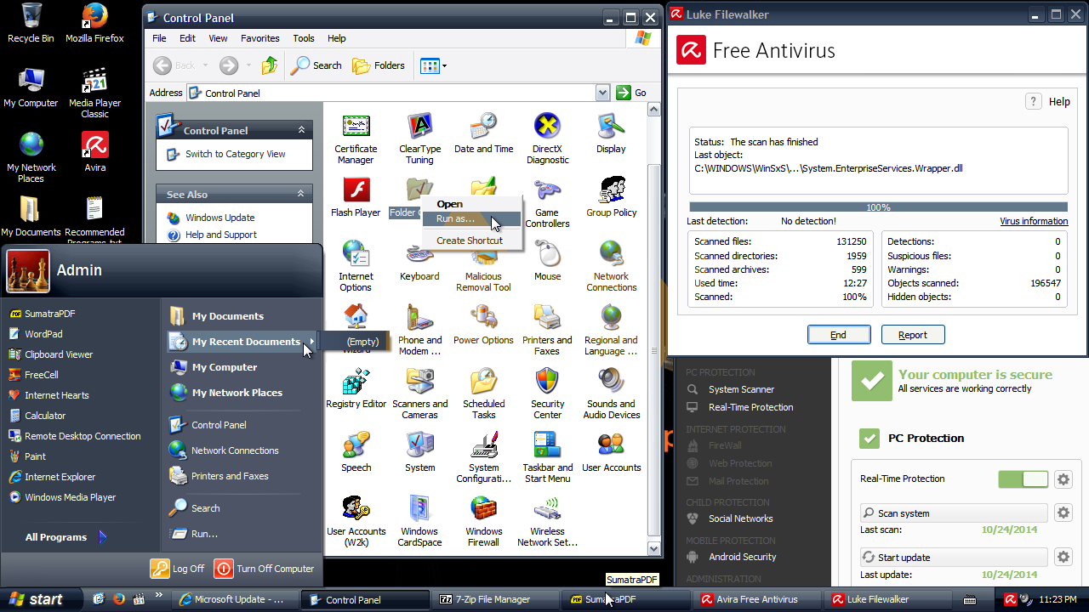Open Internet Options icon

point(356,267)
